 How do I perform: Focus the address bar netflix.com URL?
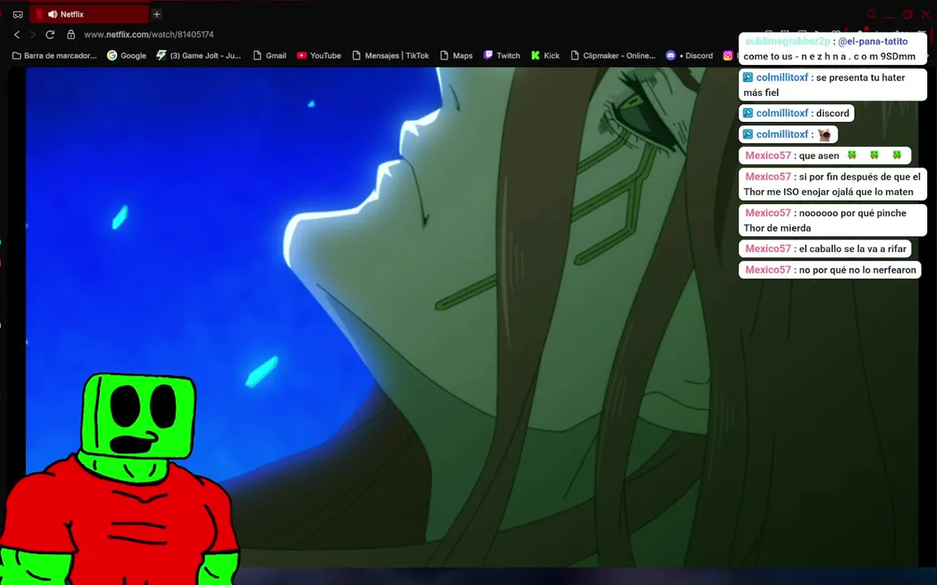pos(149,35)
